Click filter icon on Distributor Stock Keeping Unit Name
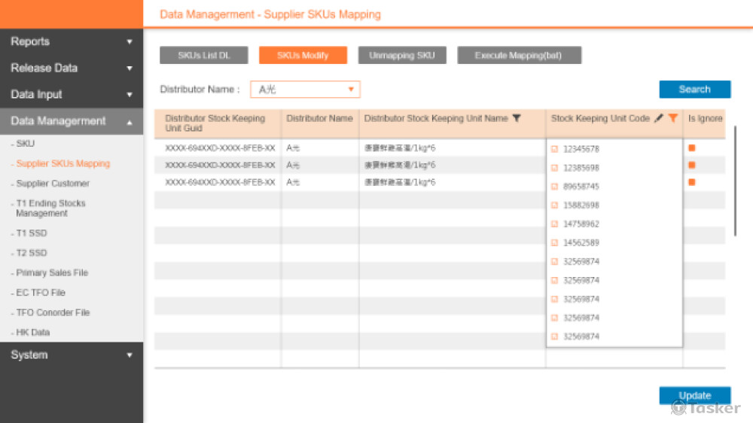 click(517, 118)
